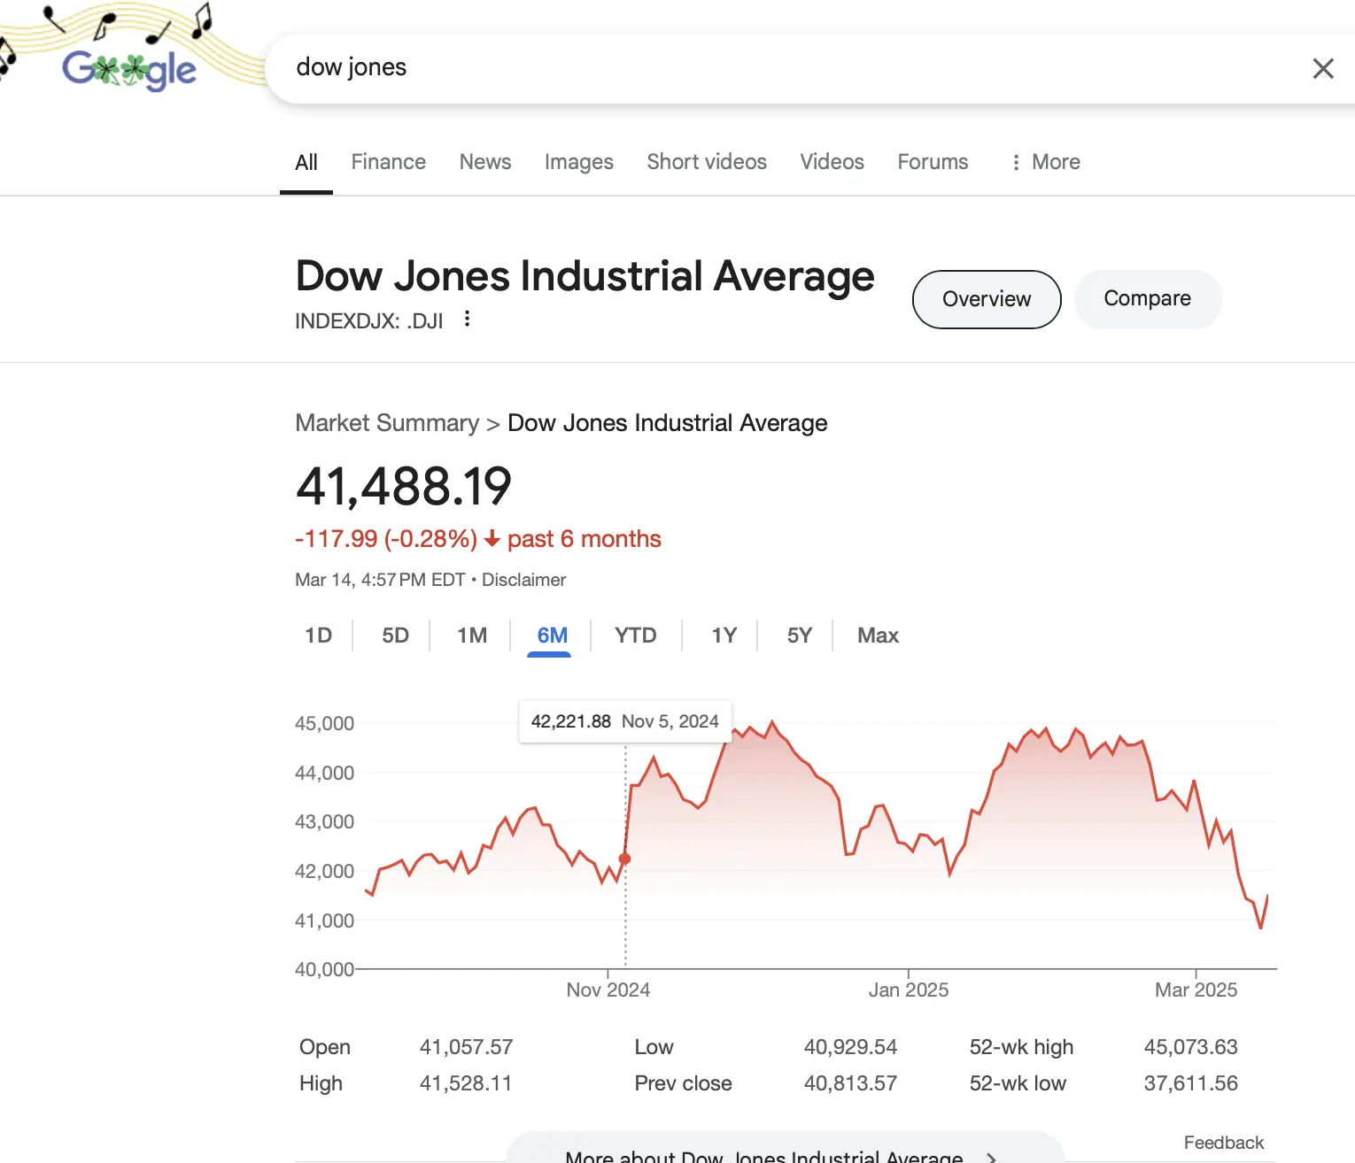Open the Disclaimer link

(x=523, y=580)
